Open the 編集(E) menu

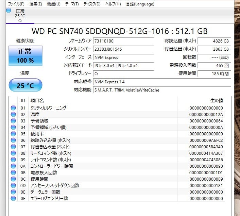click(35, 4)
